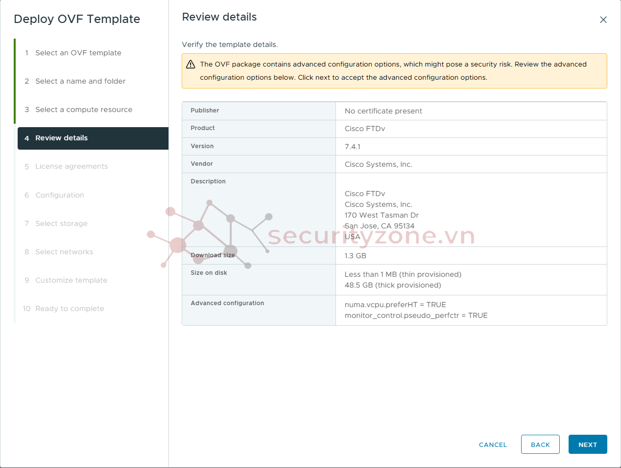This screenshot has width=621, height=468.
Task: Click the Version 7.4.1 value cell
Action: [x=471, y=147]
